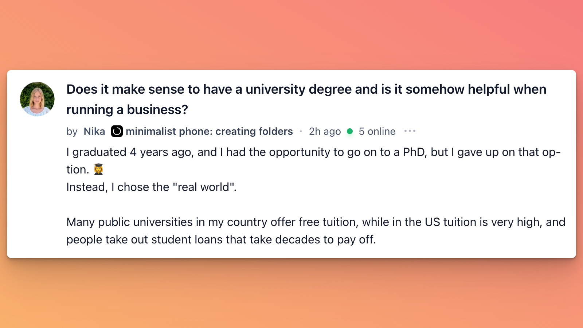Open author link Nika
The width and height of the screenshot is (583, 328).
point(94,131)
